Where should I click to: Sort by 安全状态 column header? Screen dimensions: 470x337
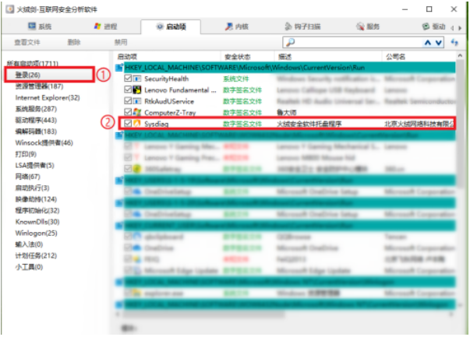click(x=248, y=57)
